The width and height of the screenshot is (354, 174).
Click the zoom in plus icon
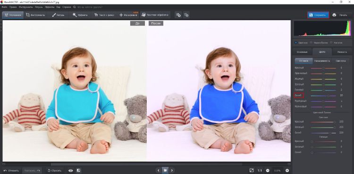click(287, 171)
